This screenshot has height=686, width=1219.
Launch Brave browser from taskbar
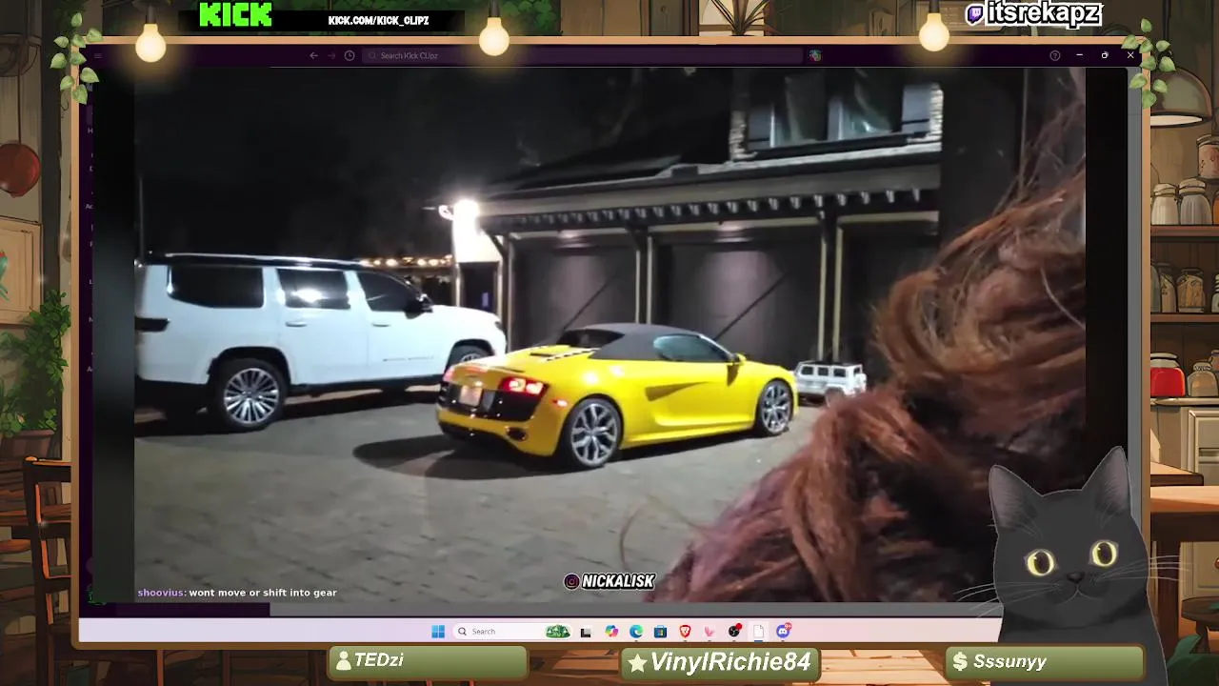tap(685, 631)
